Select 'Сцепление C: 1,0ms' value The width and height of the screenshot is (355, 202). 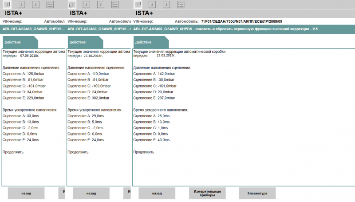point(150,128)
